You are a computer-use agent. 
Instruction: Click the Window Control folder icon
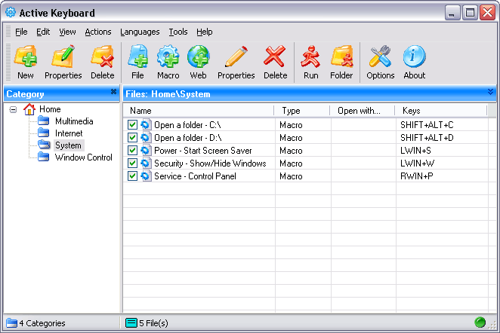44,157
